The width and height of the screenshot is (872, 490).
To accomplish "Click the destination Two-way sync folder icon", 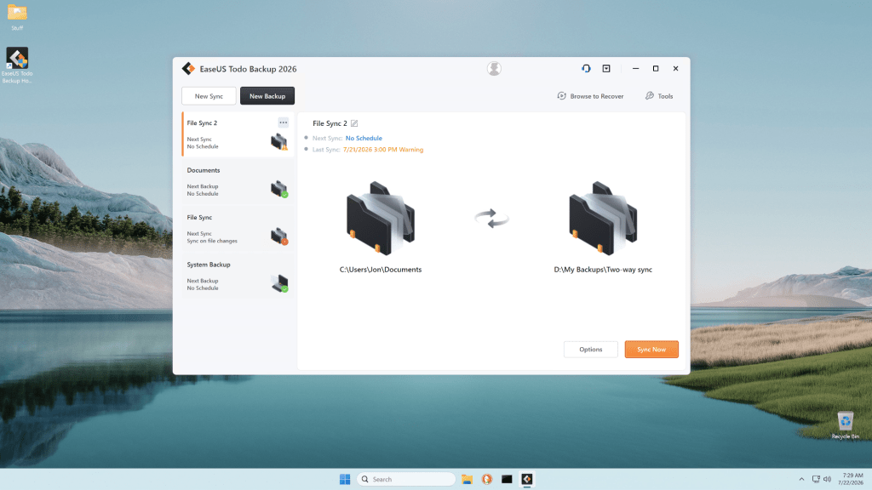I will pyautogui.click(x=603, y=218).
